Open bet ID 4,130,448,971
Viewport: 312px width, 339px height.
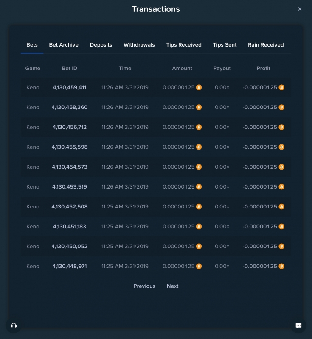pyautogui.click(x=70, y=267)
